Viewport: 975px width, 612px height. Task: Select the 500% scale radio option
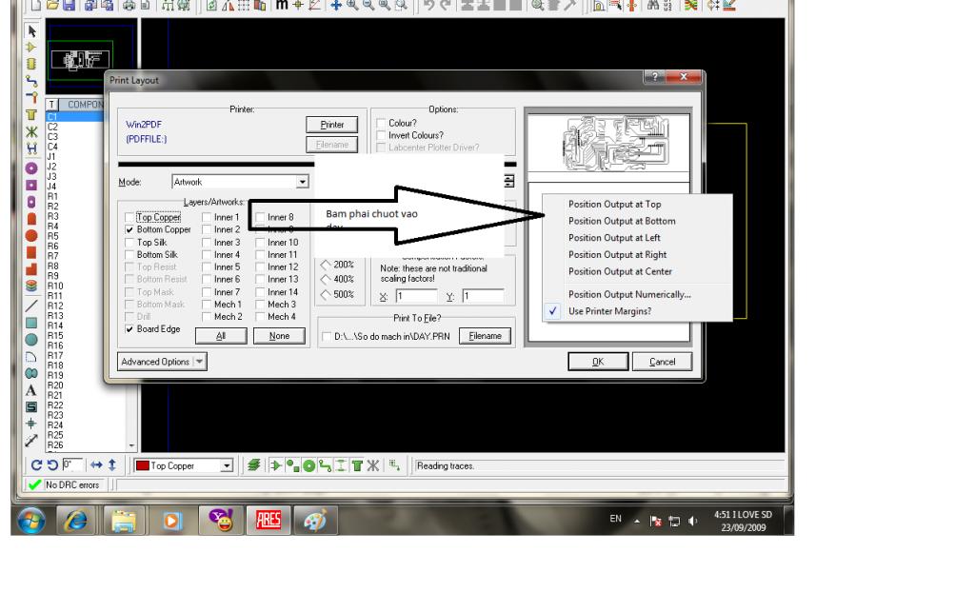click(x=326, y=294)
